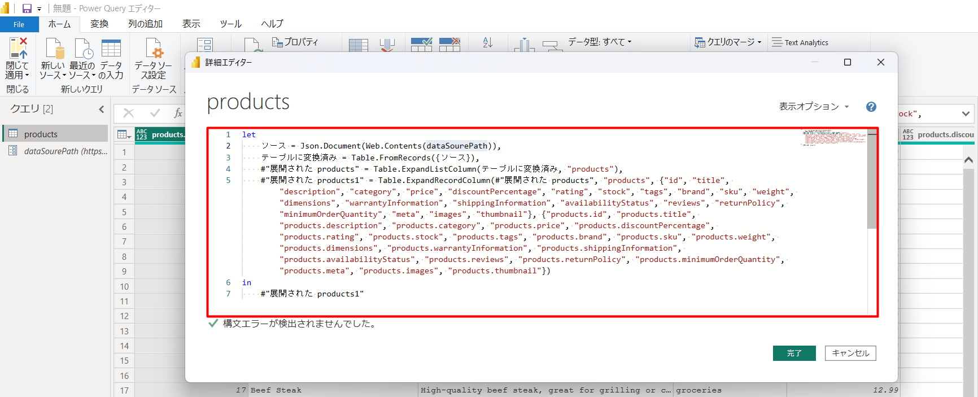Viewport: 978px width, 397px height.
Task: Click the table icon in grid corner
Action: point(122,134)
